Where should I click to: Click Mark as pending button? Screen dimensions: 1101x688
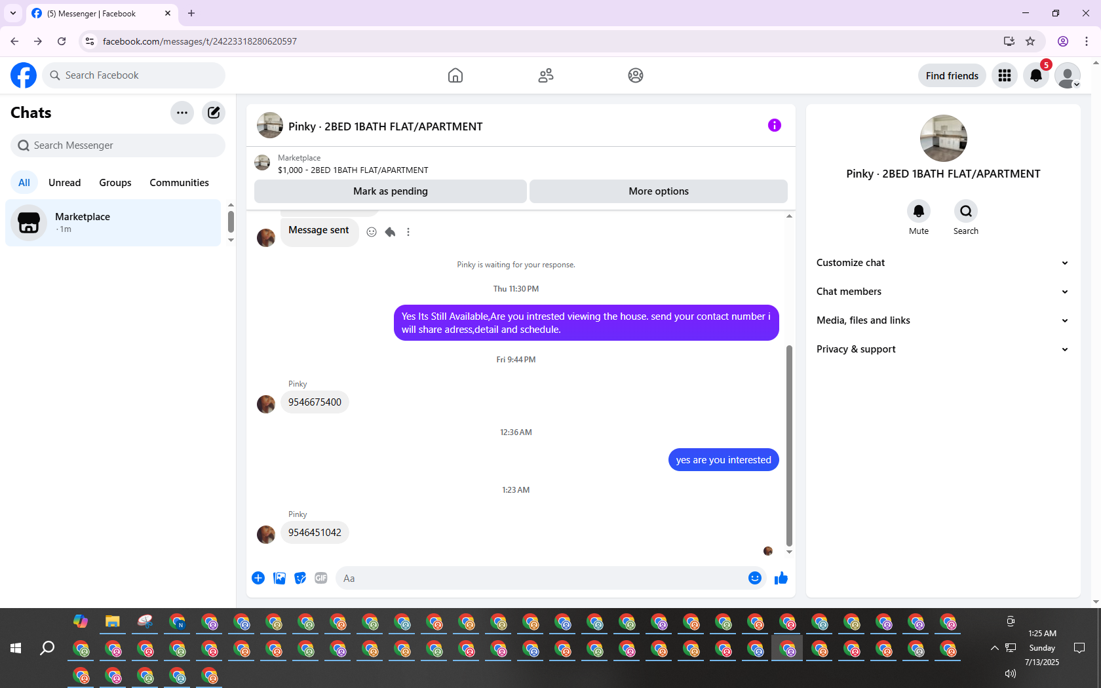tap(391, 191)
